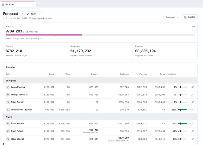Click Laura Postma's name
The width and height of the screenshot is (203, 145).
click(18, 87)
